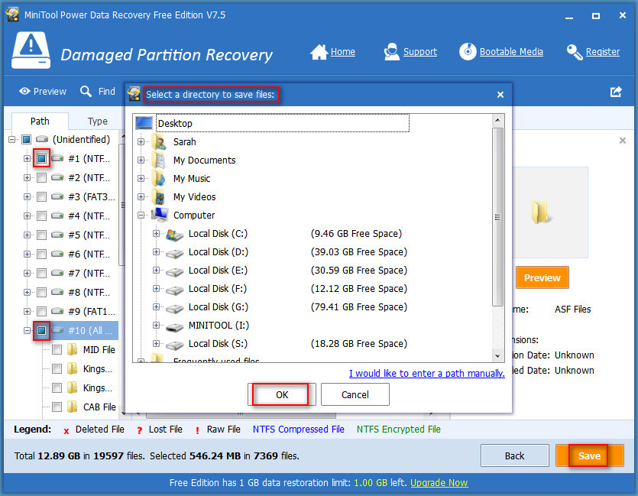Select the My Documents folder icon
The height and width of the screenshot is (496, 638).
pos(159,160)
